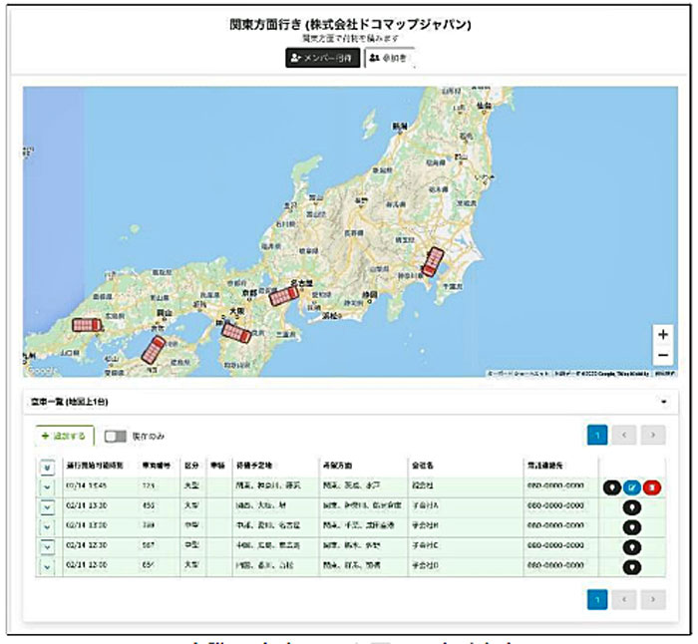This screenshot has height=644, width=698.
Task: Show map location for the 12:00 row
Action: pyautogui.click(x=631, y=567)
